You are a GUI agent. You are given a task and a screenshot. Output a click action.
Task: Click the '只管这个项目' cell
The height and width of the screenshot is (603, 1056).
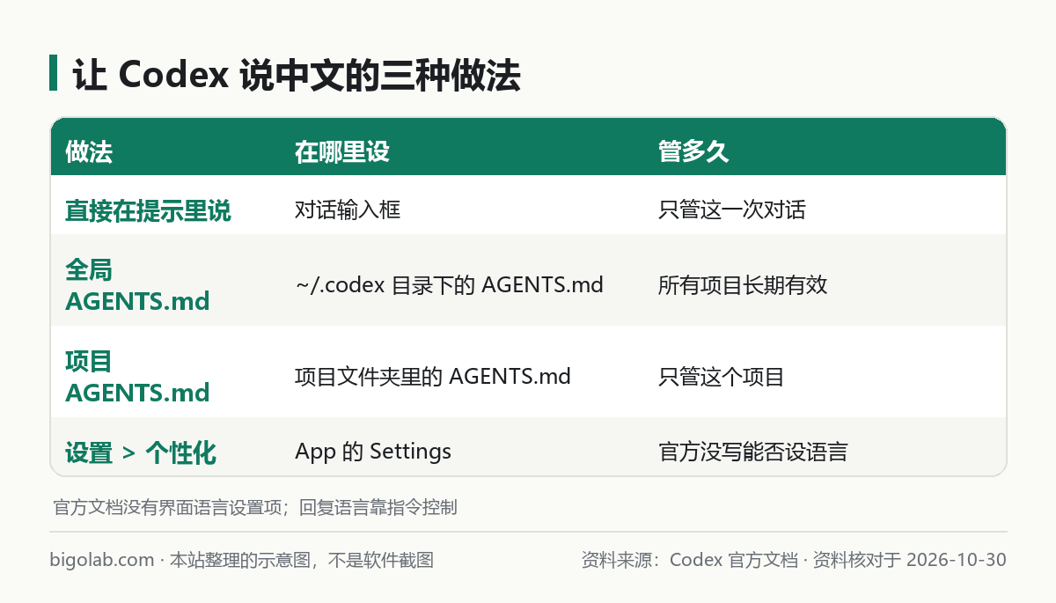tap(722, 377)
